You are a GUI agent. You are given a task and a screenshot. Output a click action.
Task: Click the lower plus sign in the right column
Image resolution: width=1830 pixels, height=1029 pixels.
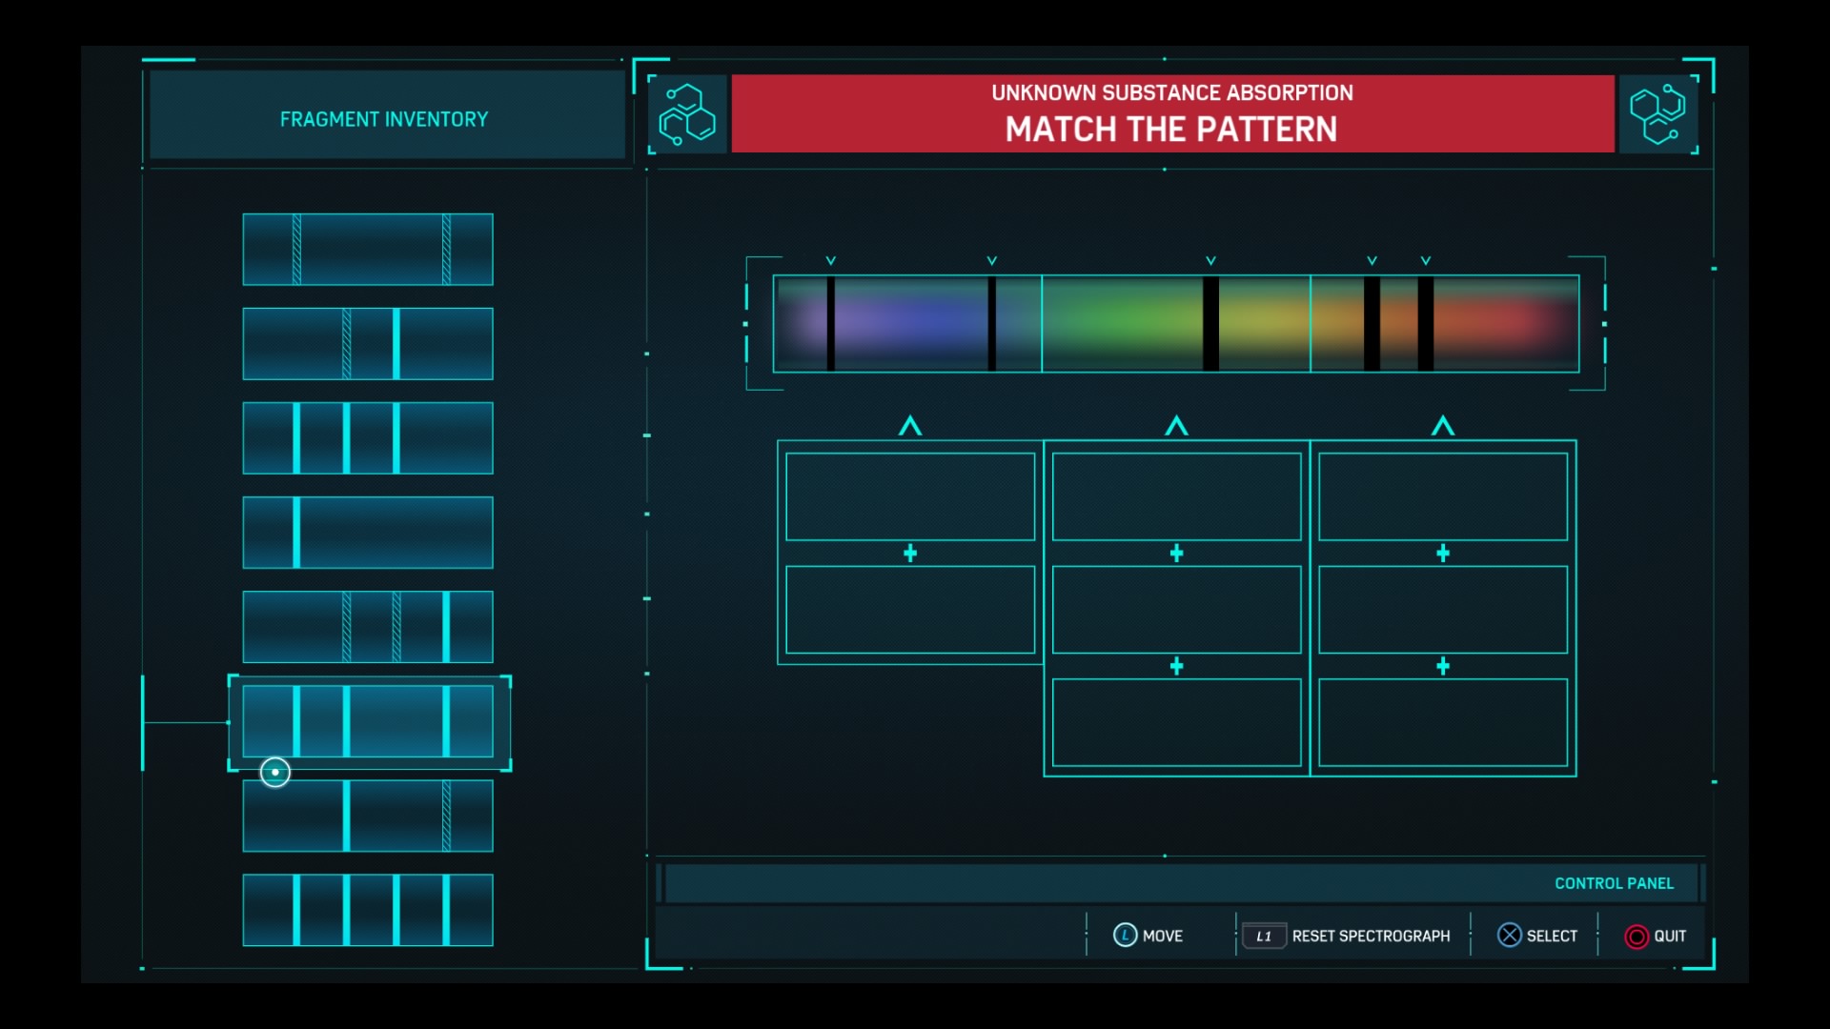point(1443,666)
